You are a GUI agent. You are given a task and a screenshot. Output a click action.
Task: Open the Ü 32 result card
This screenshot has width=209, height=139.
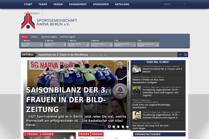pos(125,43)
